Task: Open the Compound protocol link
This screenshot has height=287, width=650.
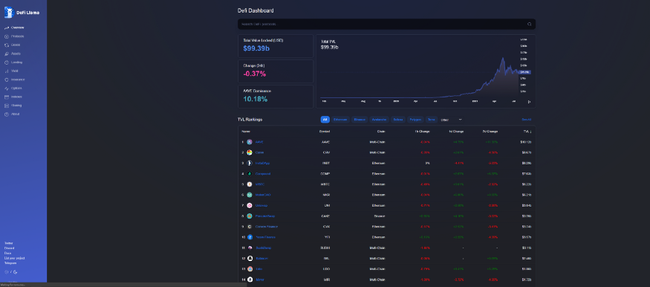Action: coord(263,174)
